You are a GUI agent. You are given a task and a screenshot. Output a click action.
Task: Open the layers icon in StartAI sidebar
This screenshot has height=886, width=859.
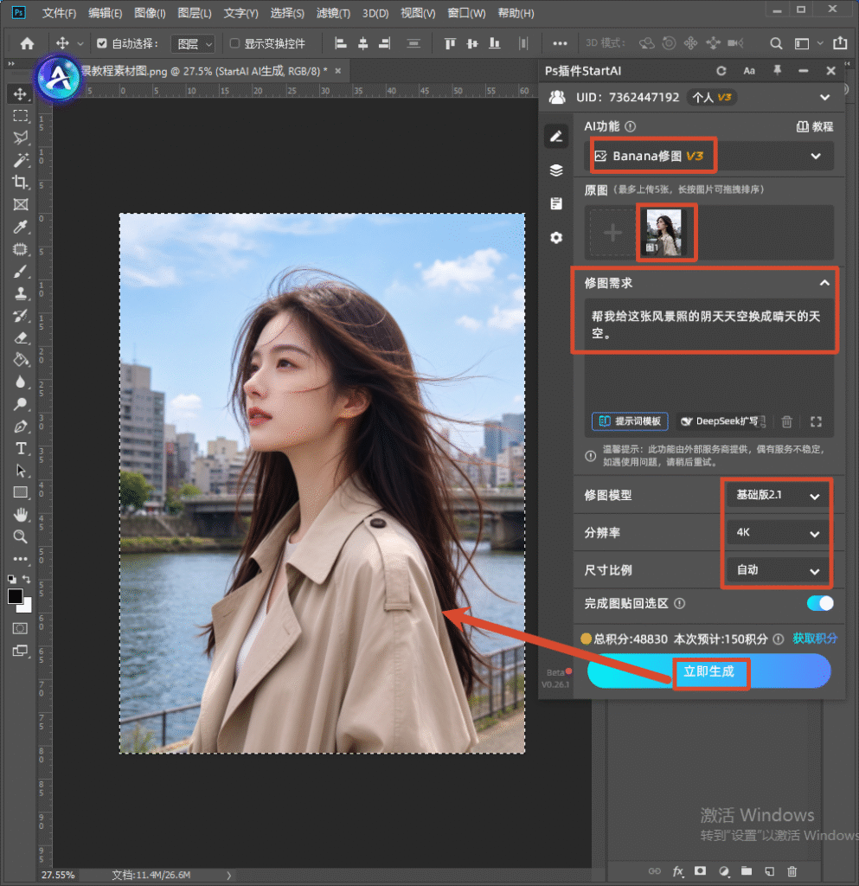pyautogui.click(x=556, y=170)
